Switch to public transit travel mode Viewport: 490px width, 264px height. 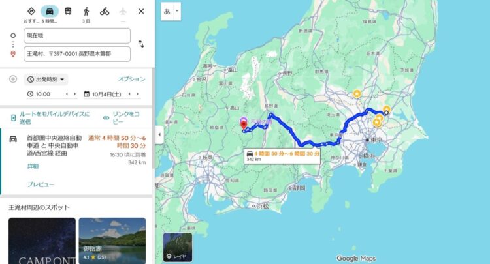[68, 12]
